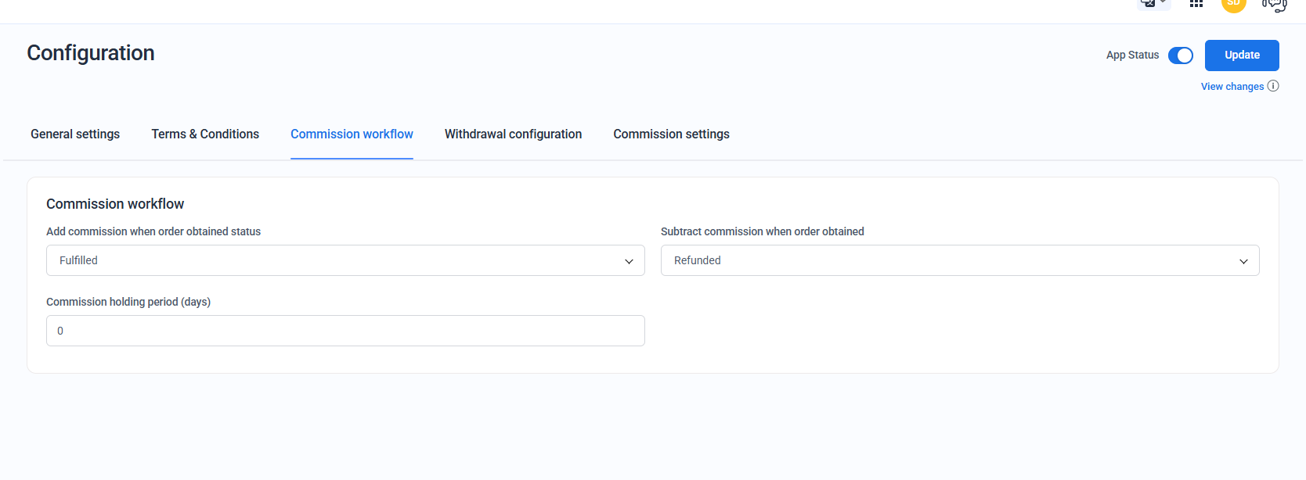This screenshot has height=480, width=1306.
Task: Open the Refunded subtract commission dropdown
Action: 959,260
